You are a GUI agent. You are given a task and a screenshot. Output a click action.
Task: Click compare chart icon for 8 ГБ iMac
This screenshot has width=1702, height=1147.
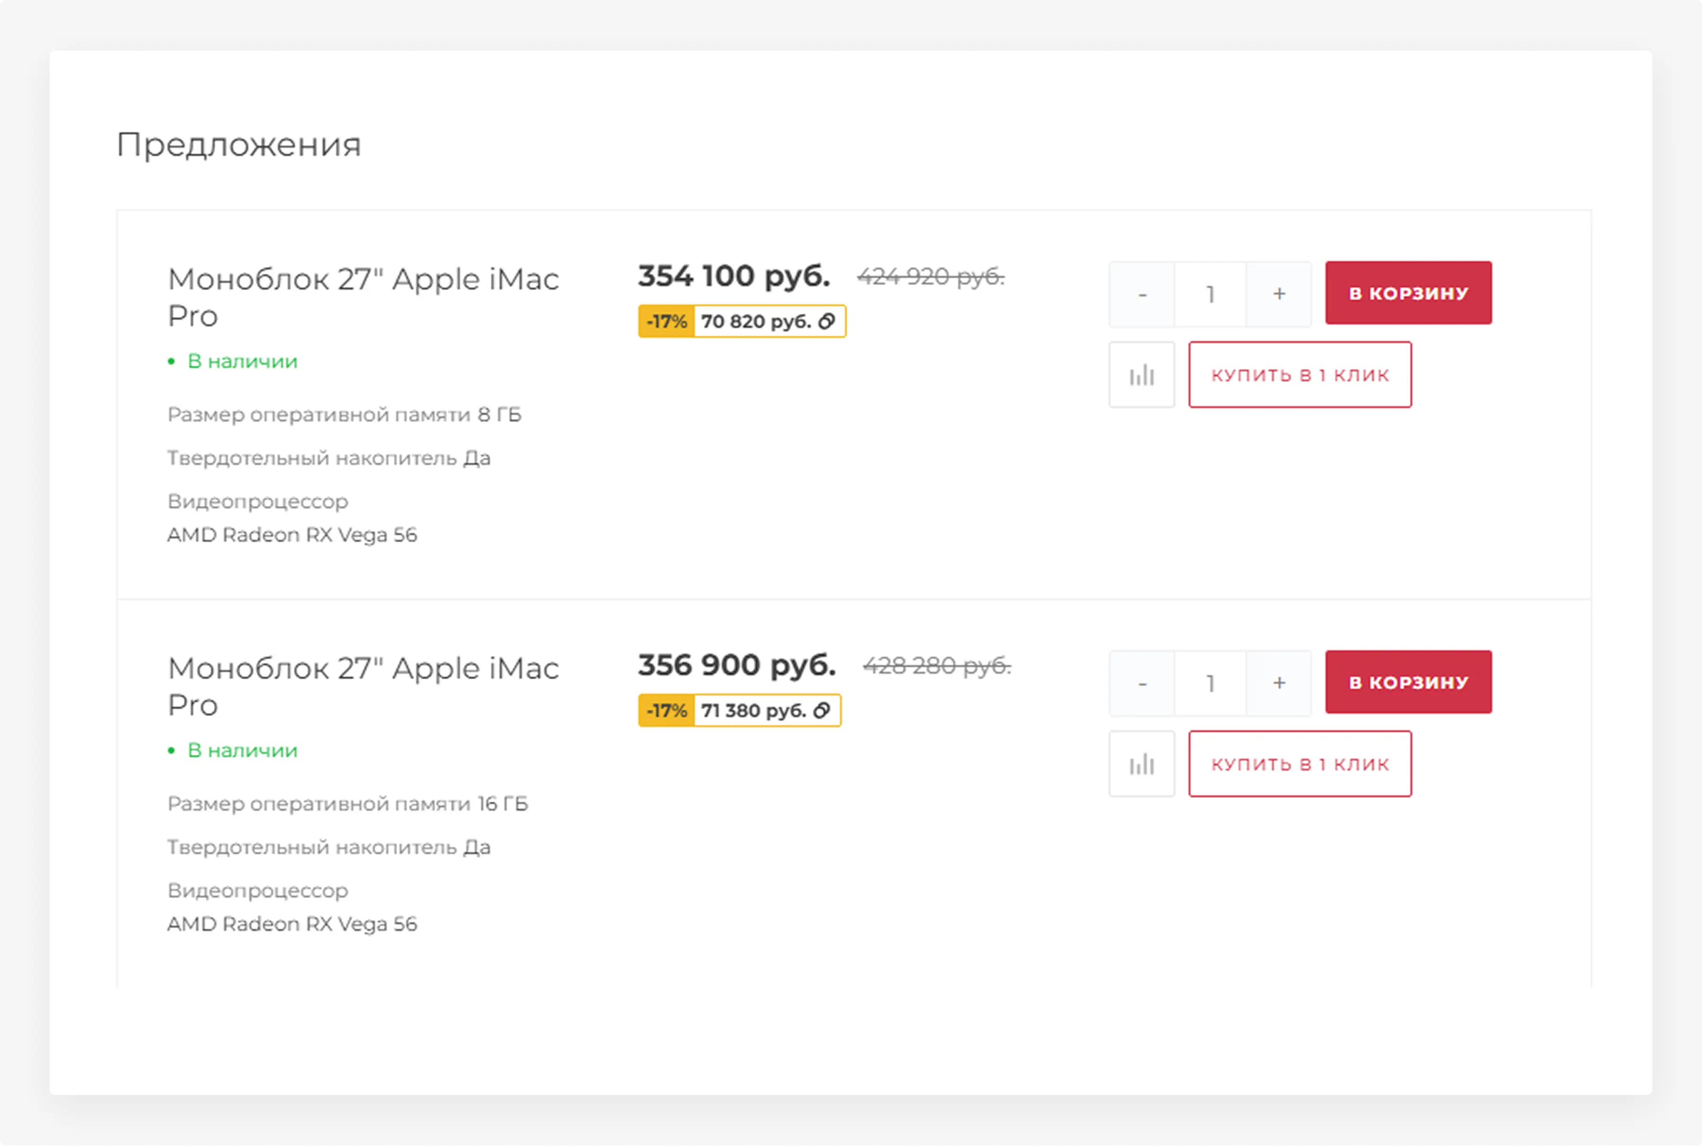pos(1141,375)
